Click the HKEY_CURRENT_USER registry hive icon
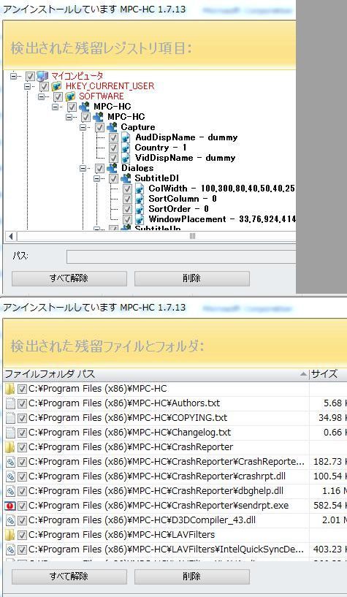347x597 pixels. point(56,86)
